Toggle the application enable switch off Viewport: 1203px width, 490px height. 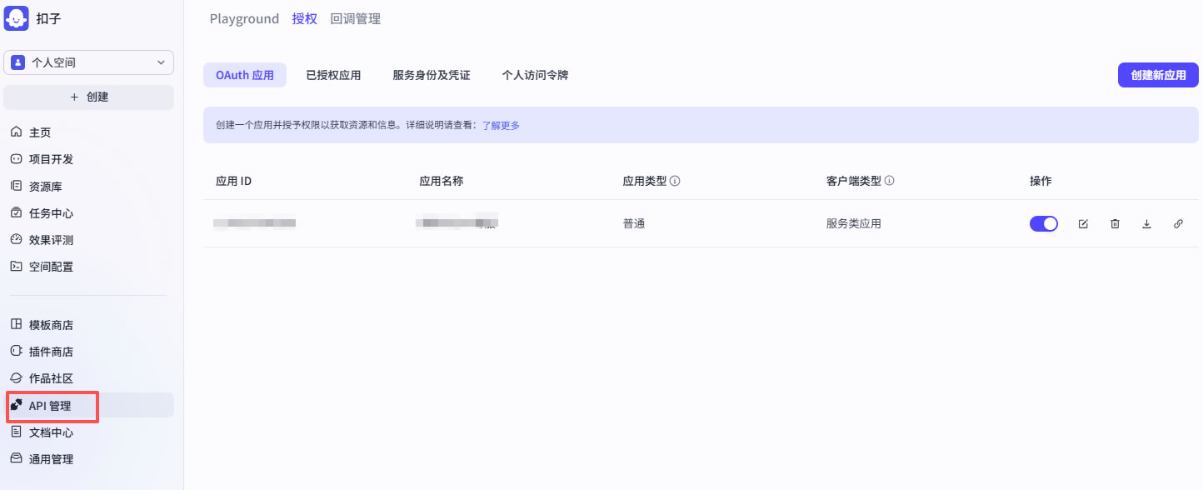pos(1044,223)
